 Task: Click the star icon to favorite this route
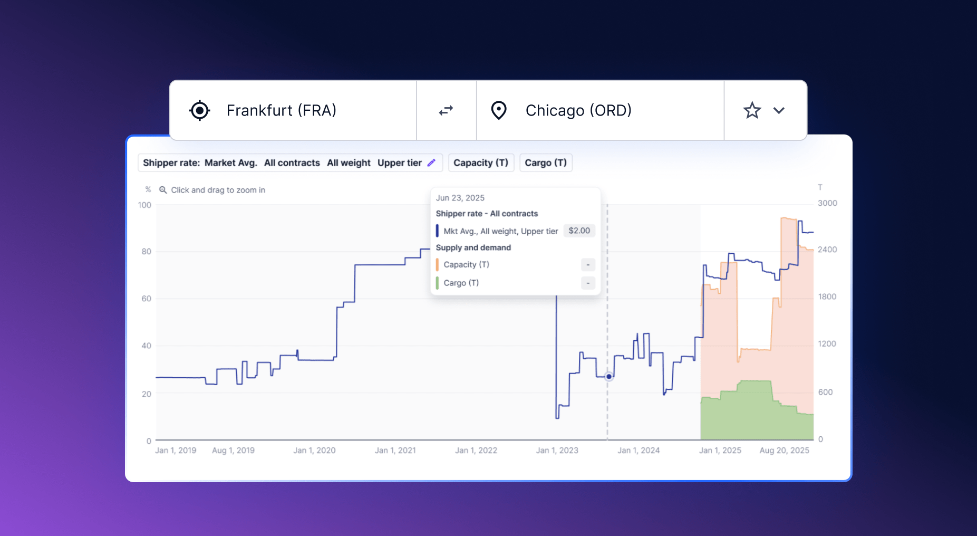point(752,110)
